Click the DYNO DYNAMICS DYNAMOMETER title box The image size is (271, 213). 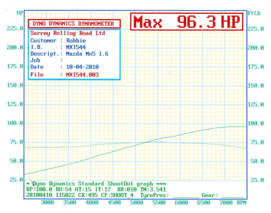coord(74,24)
